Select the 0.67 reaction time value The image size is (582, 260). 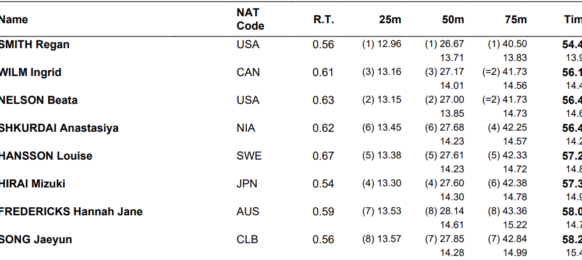click(324, 156)
